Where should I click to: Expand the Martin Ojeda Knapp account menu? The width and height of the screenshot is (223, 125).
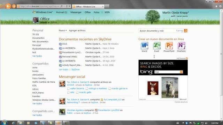point(176,12)
